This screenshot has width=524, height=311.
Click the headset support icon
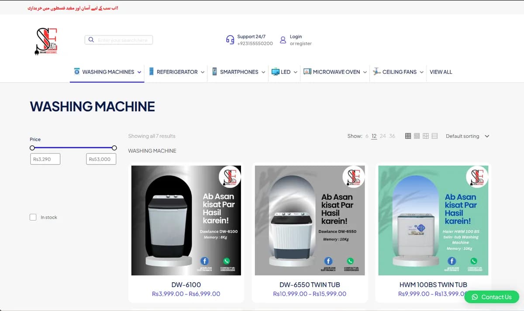pos(230,40)
